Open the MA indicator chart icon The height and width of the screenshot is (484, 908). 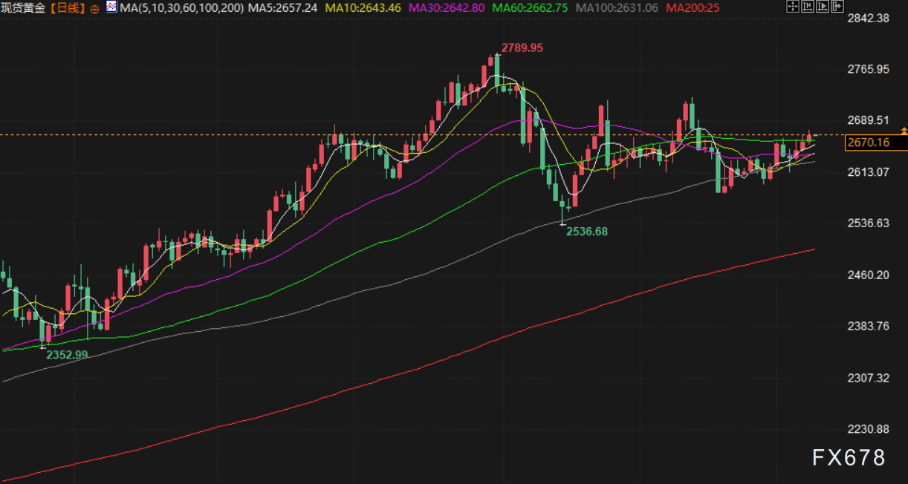tap(112, 7)
